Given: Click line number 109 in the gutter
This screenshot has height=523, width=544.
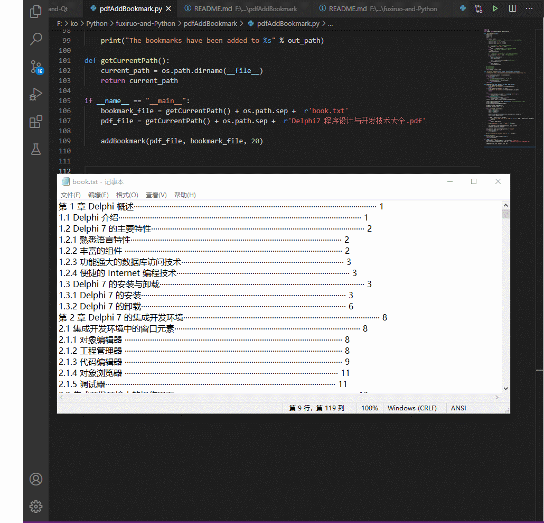Looking at the screenshot, I should [x=64, y=141].
